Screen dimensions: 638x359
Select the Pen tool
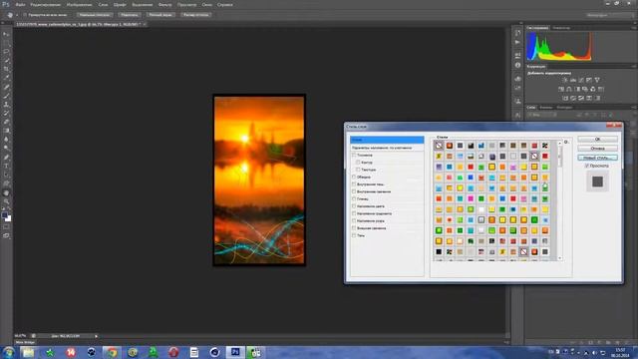click(x=6, y=158)
